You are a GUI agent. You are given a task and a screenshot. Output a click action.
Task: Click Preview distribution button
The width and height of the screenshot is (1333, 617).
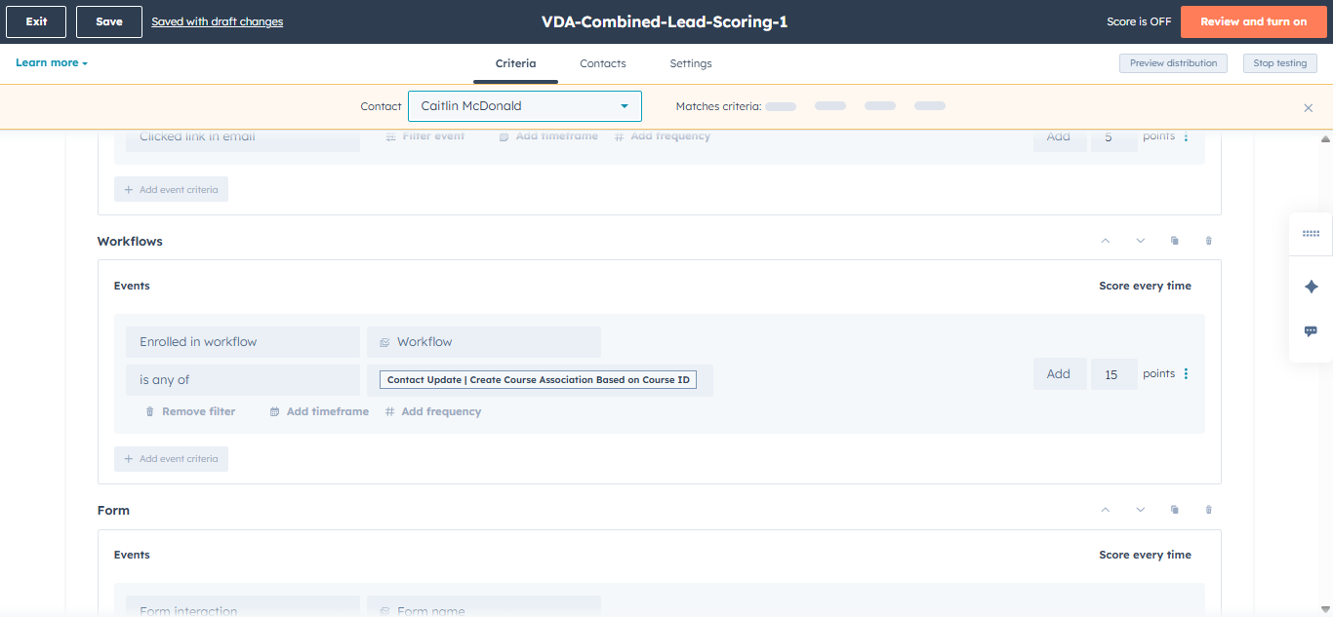1173,63
